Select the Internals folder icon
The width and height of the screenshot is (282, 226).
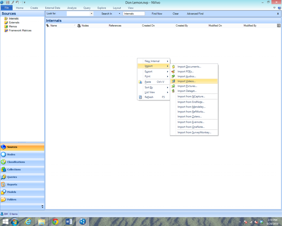click(x=6, y=18)
